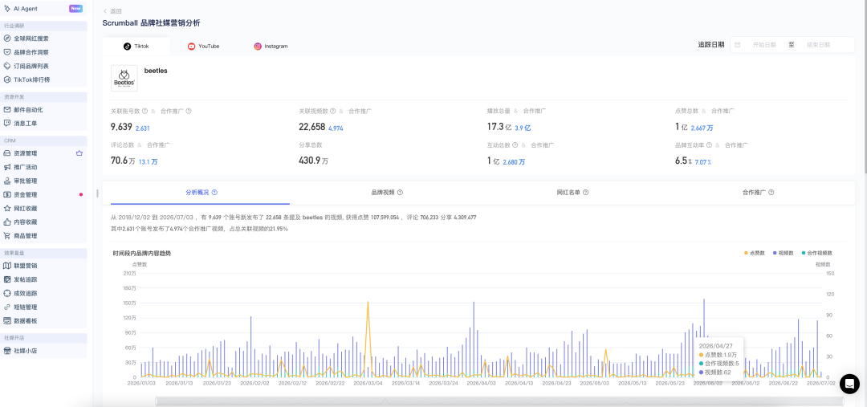
Task: Open the 品牌视频 tab
Action: pyautogui.click(x=386, y=193)
